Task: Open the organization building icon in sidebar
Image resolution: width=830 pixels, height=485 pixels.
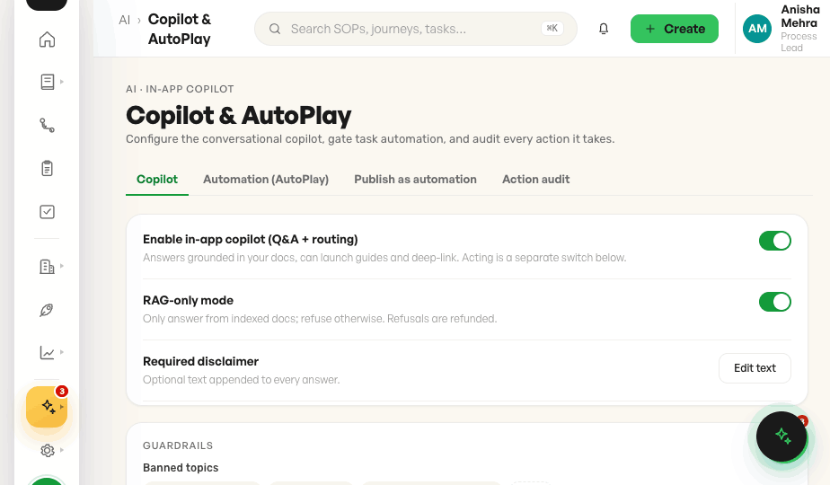Action: click(47, 267)
